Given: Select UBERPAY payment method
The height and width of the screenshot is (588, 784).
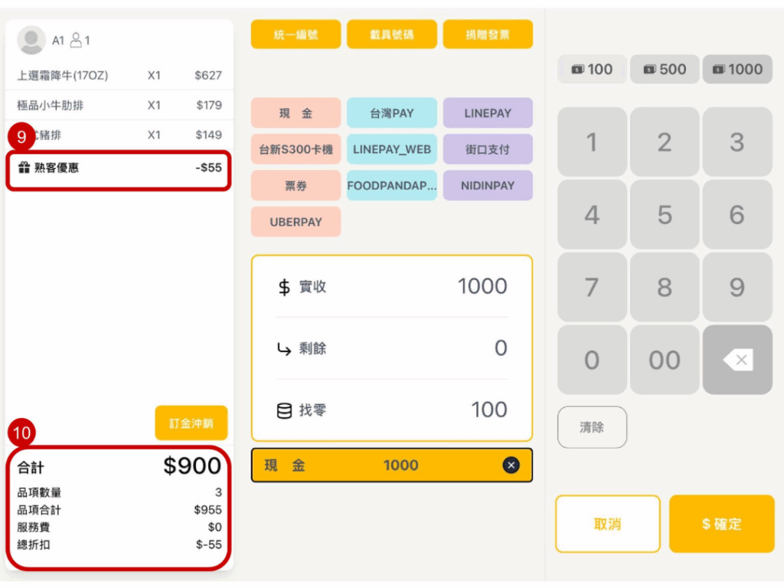Looking at the screenshot, I should 296,222.
